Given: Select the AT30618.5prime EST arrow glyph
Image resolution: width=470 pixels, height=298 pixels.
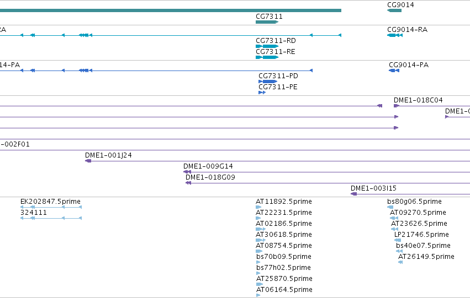Looking at the screenshot, I should 261,240.
